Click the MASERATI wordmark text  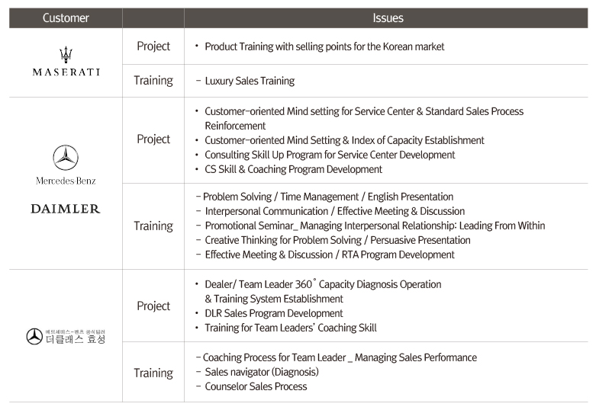pos(66,72)
